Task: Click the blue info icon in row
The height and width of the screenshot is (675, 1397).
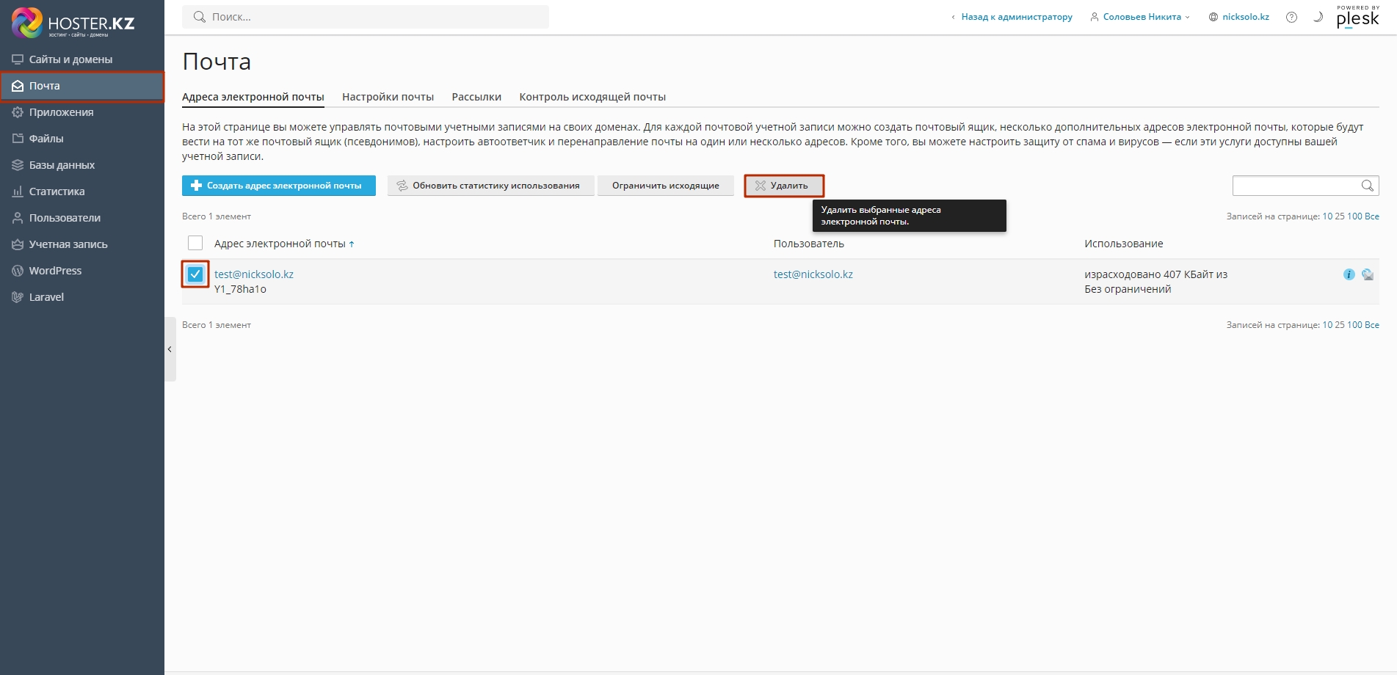Action: click(1349, 274)
